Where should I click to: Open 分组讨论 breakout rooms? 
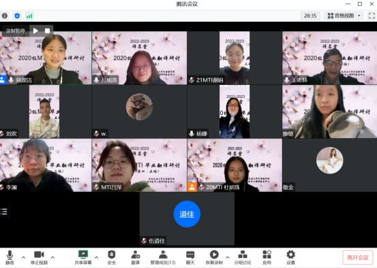point(243,257)
